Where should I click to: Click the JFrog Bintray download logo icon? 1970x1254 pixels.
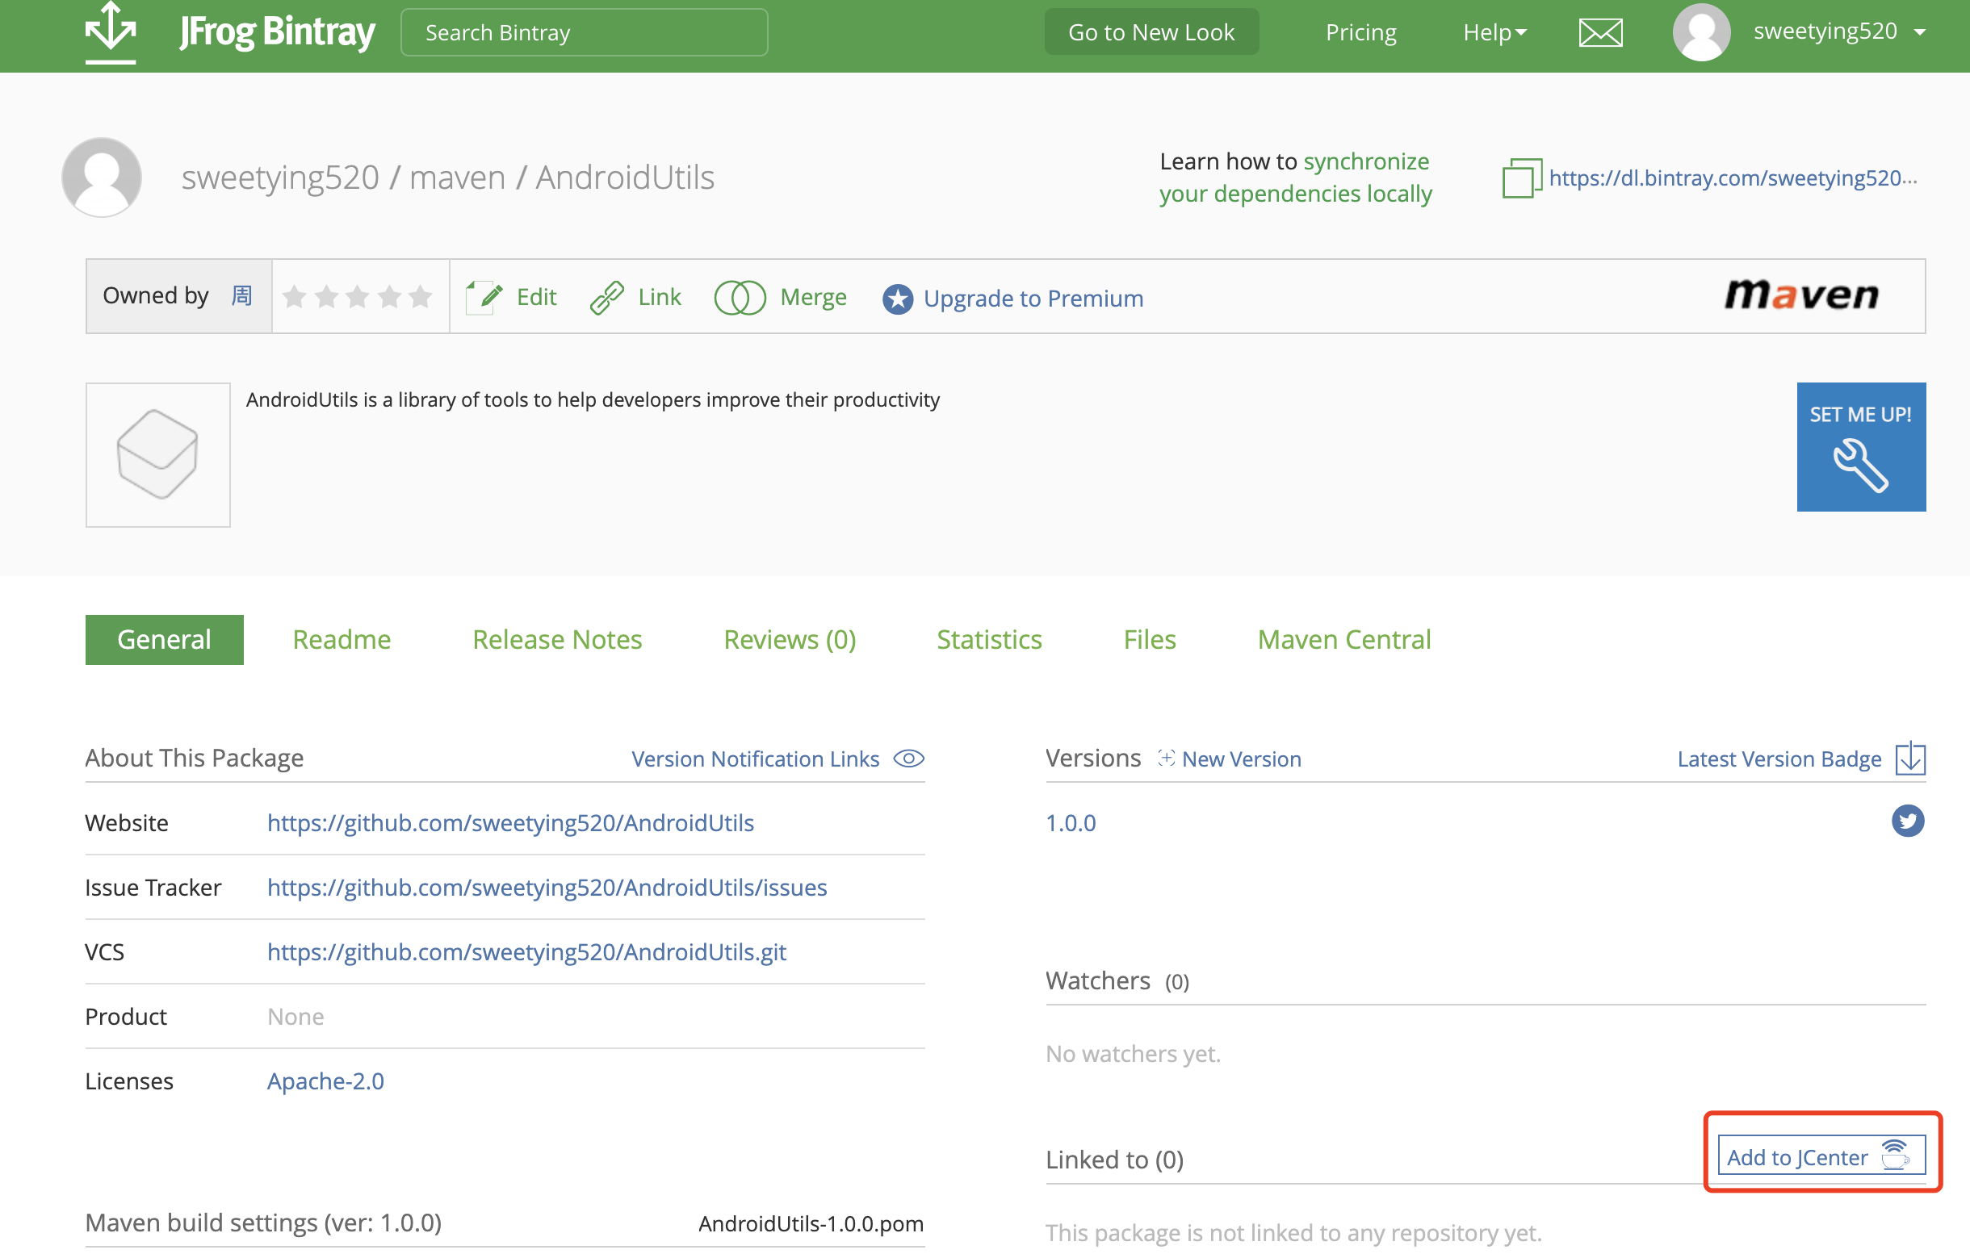(x=111, y=31)
